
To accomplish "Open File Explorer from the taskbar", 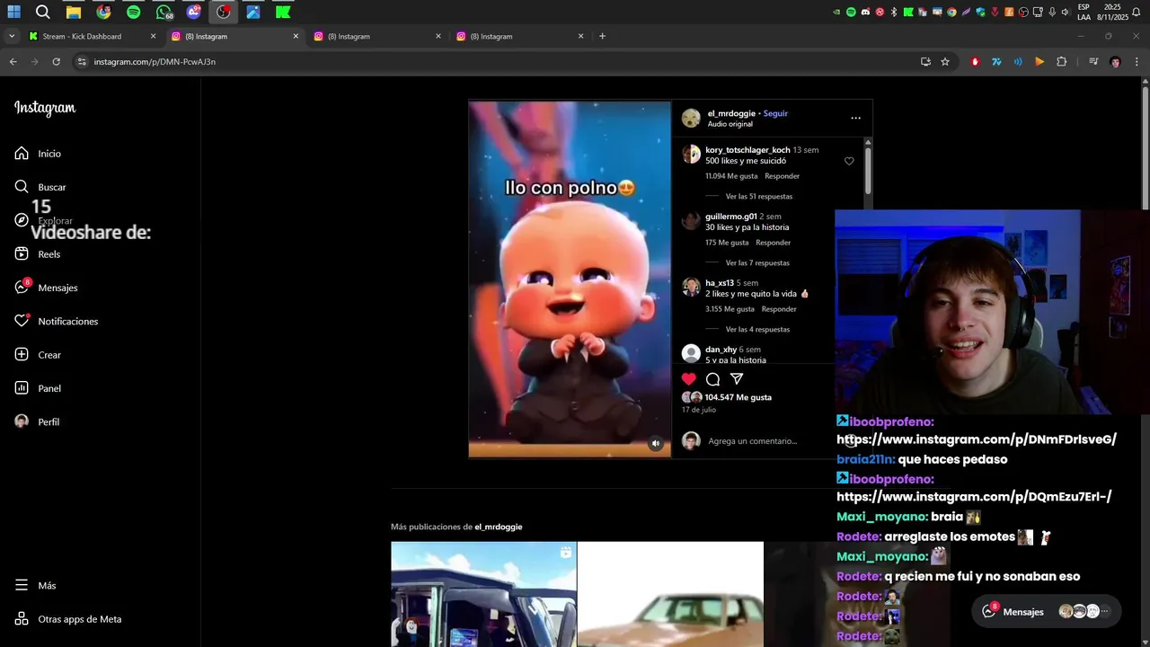I will (x=74, y=13).
